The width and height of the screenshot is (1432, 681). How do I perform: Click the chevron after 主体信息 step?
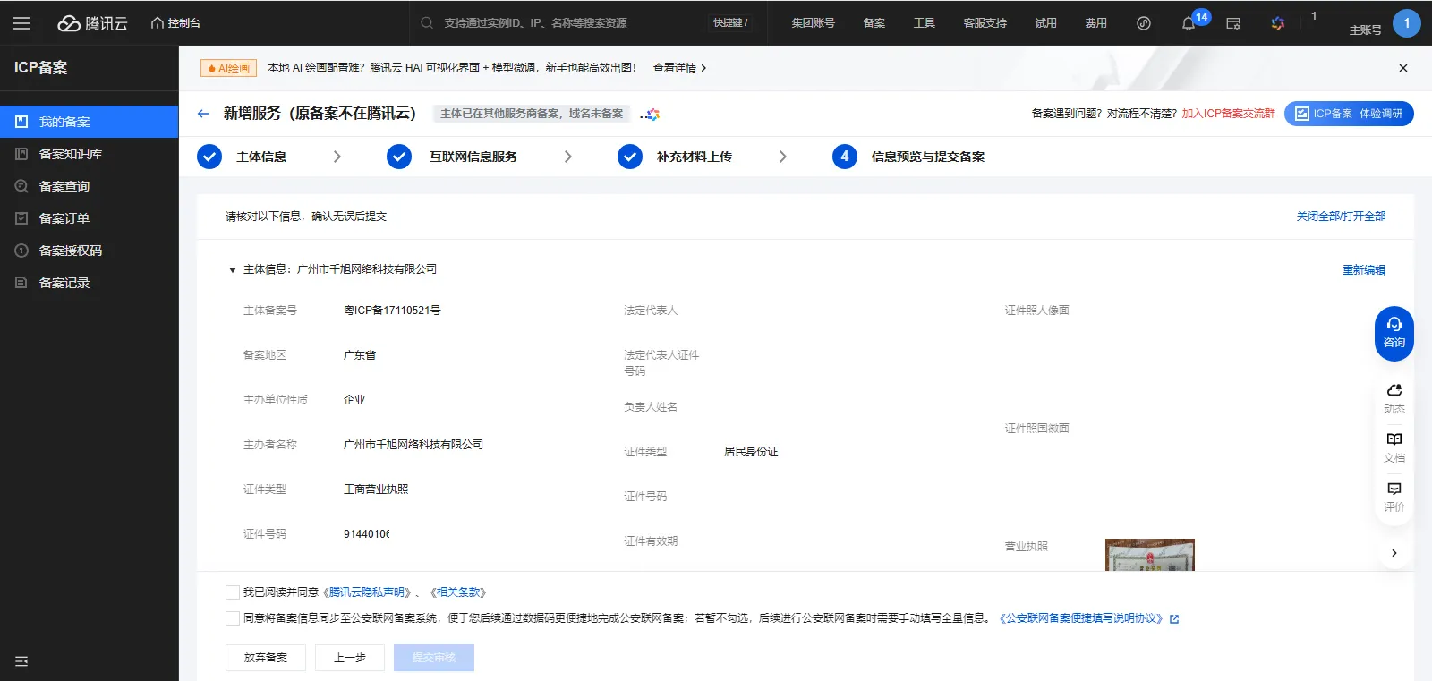337,157
